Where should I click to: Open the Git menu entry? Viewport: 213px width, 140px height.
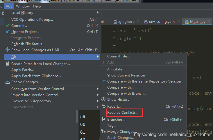[52, 57]
